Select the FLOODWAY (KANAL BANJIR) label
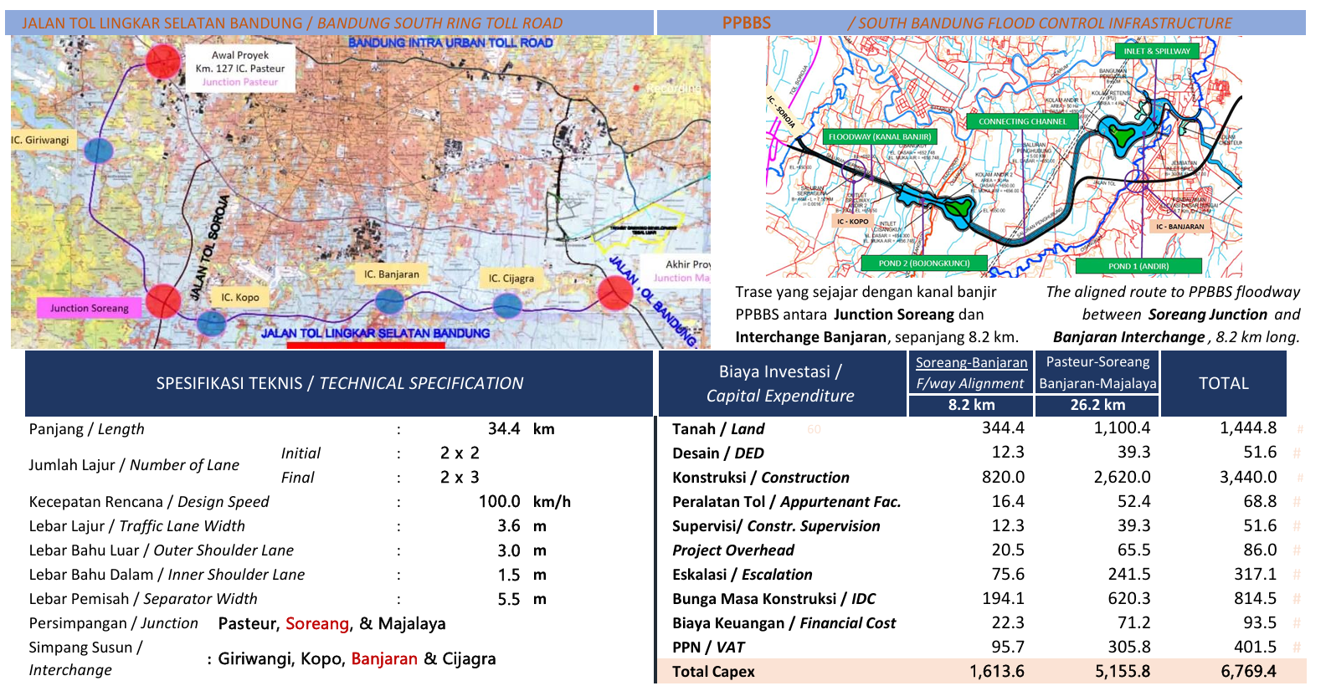Image resolution: width=1331 pixels, height=691 pixels. [x=879, y=136]
